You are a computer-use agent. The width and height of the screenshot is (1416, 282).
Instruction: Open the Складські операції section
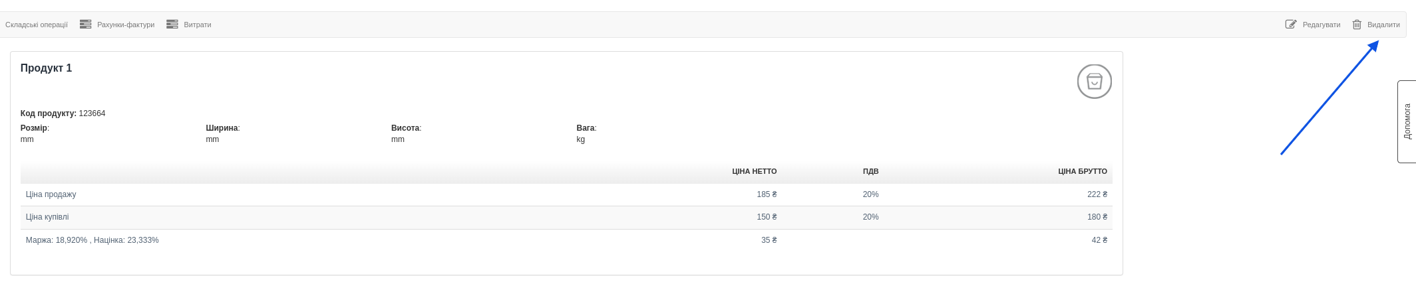tap(37, 25)
